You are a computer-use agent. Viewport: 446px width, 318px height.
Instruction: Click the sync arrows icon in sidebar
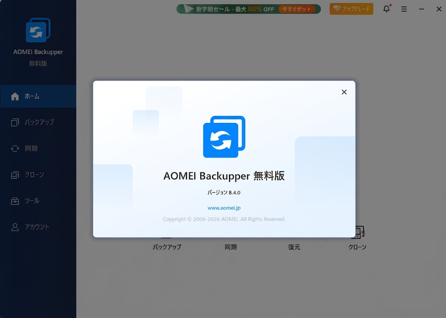15,149
